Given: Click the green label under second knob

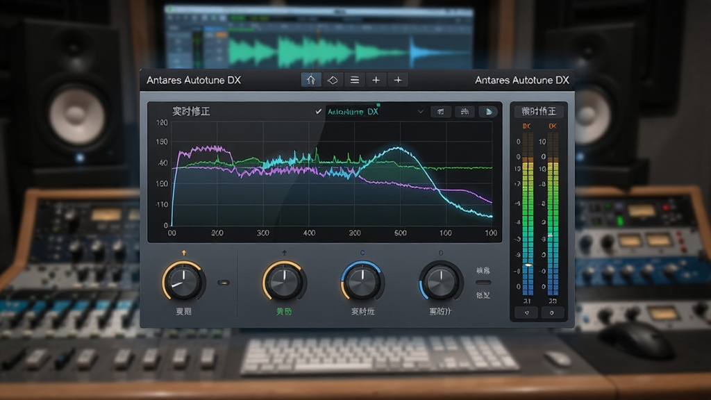Looking at the screenshot, I should [x=284, y=312].
